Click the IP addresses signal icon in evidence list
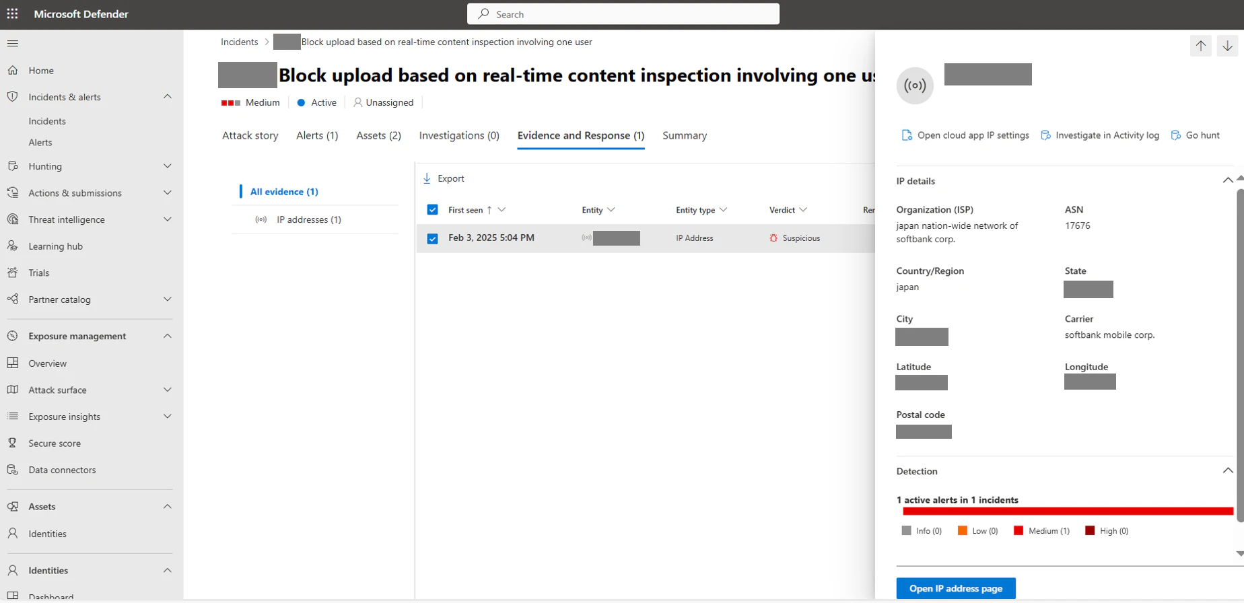The height and width of the screenshot is (603, 1244). (261, 219)
